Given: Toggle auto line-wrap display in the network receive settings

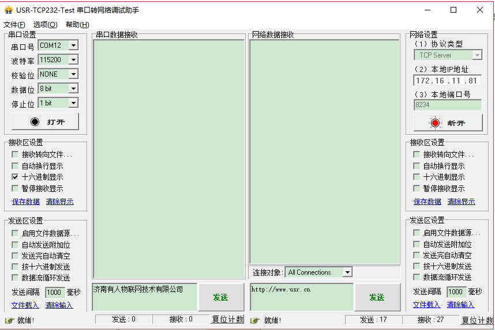Looking at the screenshot, I should point(417,166).
